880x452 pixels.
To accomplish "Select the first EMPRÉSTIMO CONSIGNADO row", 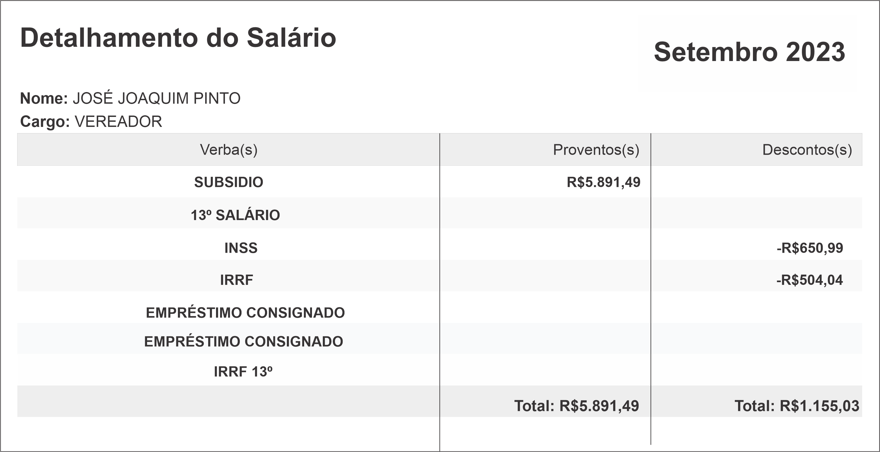I will (245, 313).
